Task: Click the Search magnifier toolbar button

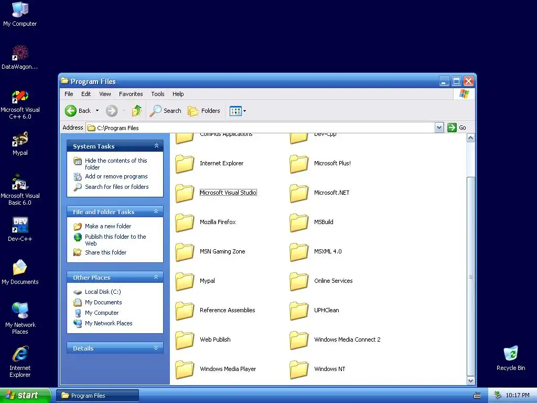Action: click(165, 111)
